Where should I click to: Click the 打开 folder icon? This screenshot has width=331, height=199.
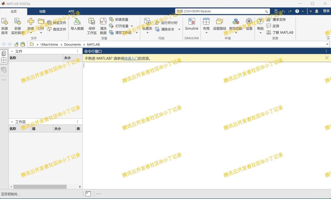(41, 21)
